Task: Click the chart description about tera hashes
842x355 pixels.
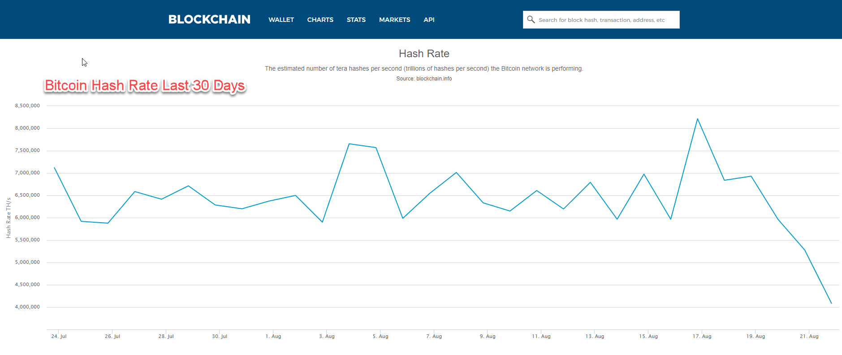Action: [424, 68]
